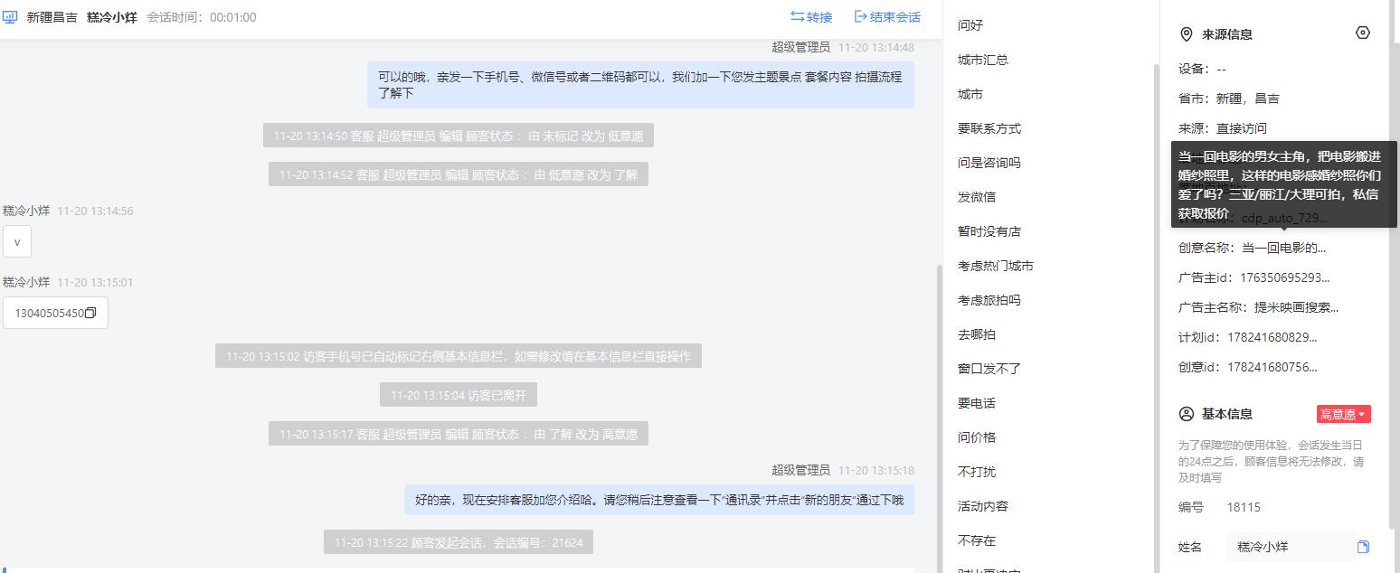Viewport: 1400px width, 573px height.
Task: Select the 城市 quick reply
Action: [x=970, y=94]
